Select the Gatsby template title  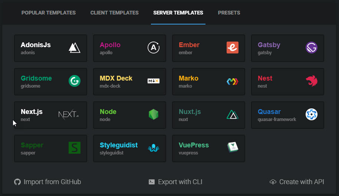[269, 45]
